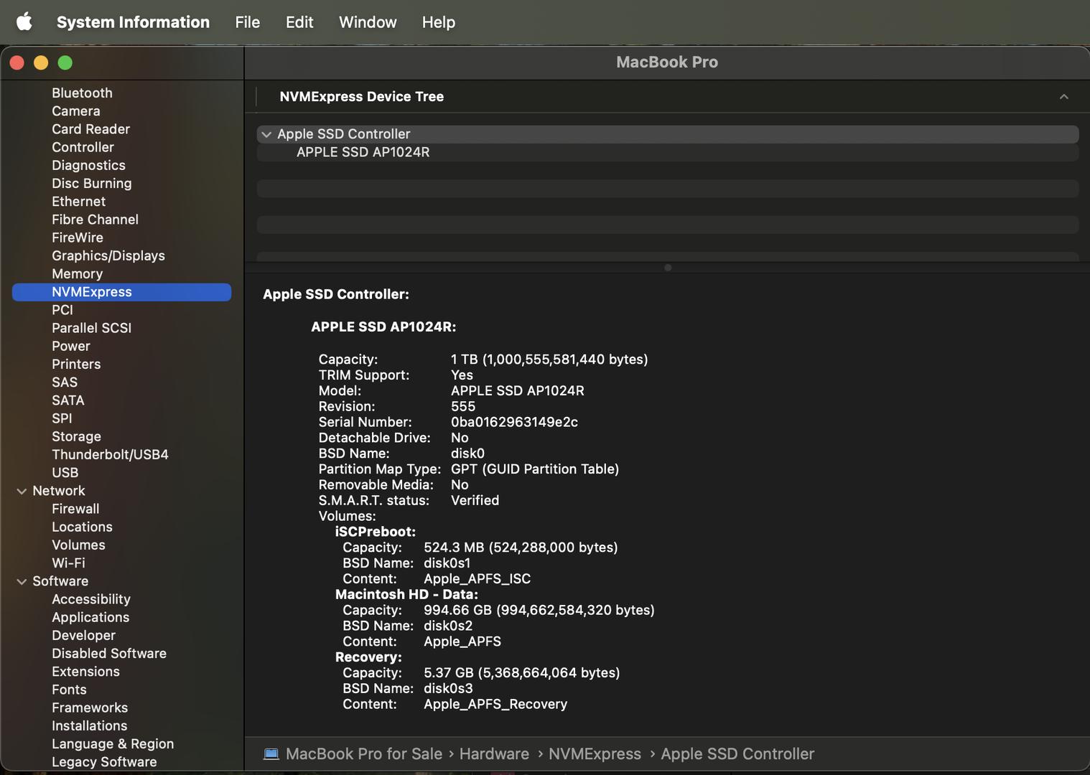
Task: Click Apple SSD Controller in path bar
Action: click(737, 754)
